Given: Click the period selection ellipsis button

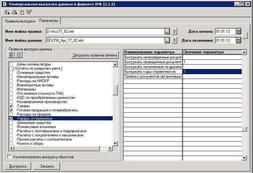Looking at the screenshot, I should [245, 36].
